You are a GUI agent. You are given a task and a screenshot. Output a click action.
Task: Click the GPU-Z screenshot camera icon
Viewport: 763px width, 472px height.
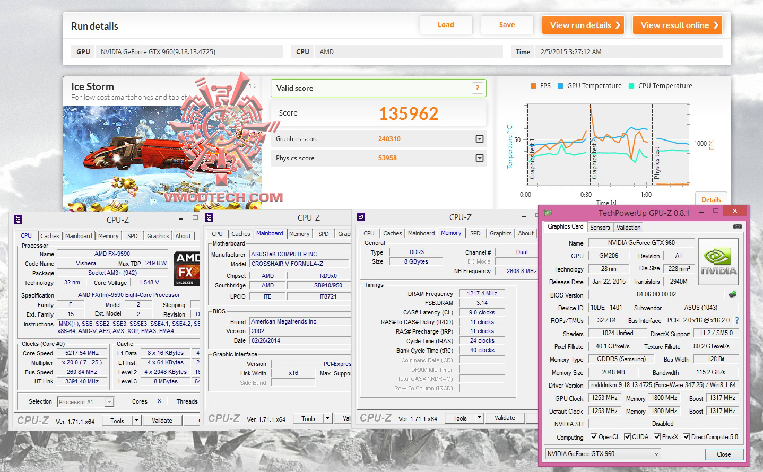[737, 226]
